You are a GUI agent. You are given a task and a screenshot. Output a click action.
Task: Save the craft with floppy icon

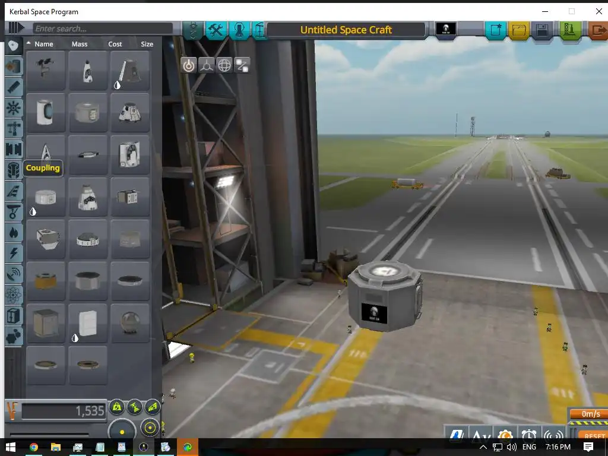pyautogui.click(x=542, y=30)
